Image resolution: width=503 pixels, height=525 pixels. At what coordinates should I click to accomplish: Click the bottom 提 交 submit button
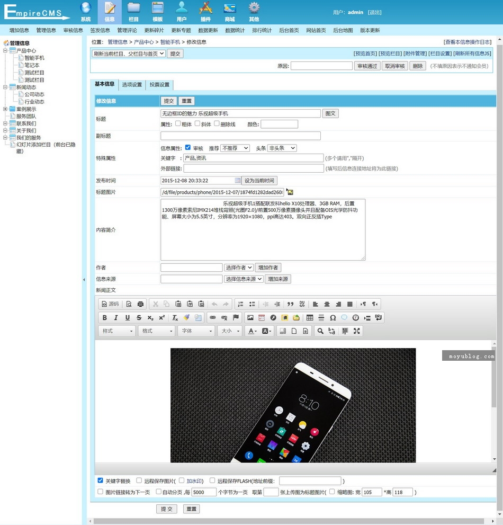166,509
